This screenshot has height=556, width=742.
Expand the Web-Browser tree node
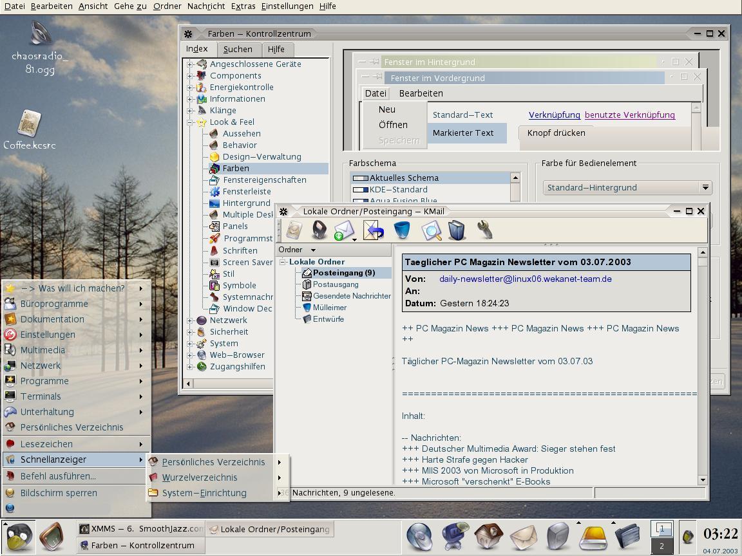pos(190,355)
